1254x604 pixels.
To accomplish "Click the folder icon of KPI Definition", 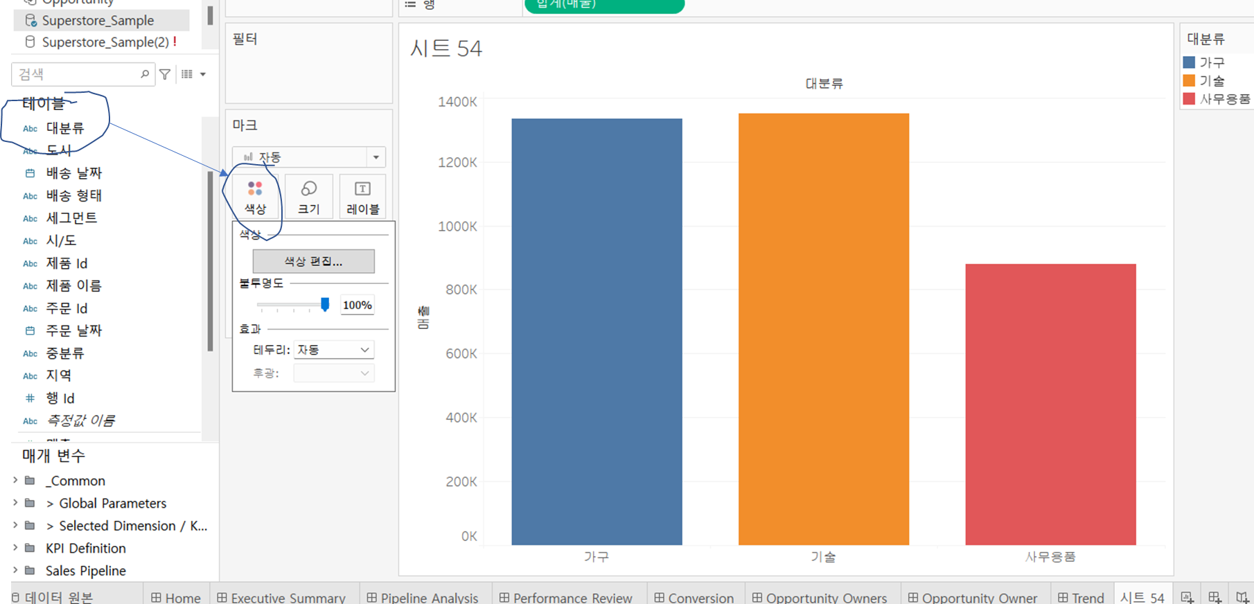I will point(30,548).
